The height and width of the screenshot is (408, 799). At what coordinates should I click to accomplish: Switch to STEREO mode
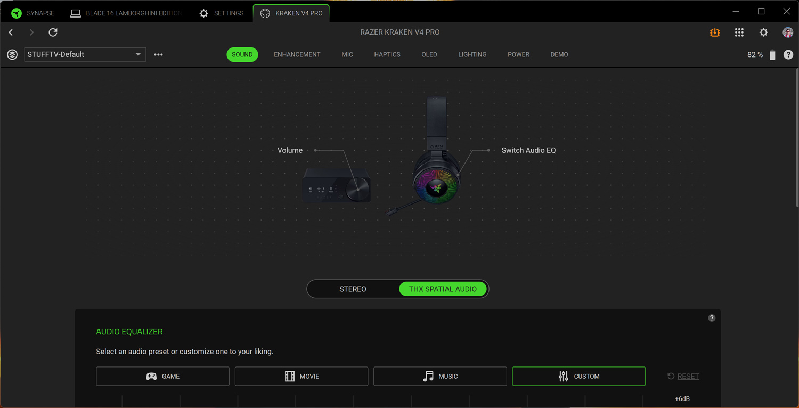[x=353, y=289]
